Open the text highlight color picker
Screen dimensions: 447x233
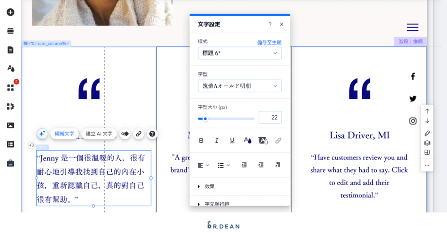pos(263,140)
